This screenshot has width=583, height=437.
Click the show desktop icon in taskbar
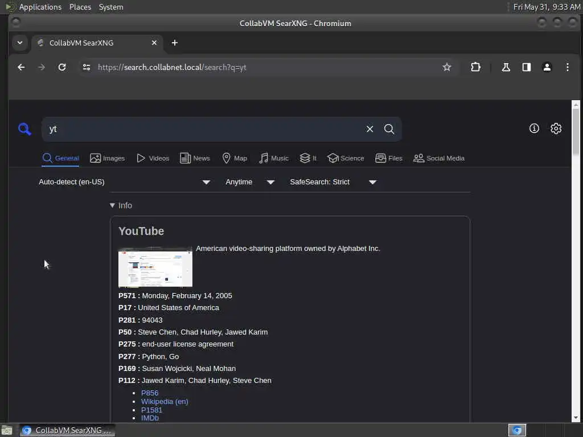tap(7, 431)
